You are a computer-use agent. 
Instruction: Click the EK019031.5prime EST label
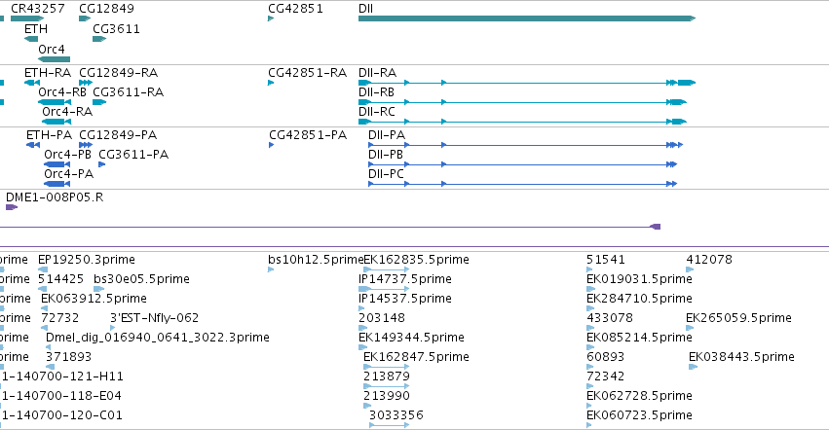click(640, 279)
